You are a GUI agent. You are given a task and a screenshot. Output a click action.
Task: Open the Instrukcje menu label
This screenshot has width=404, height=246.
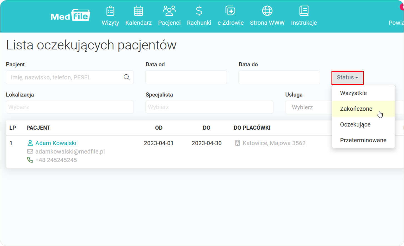(304, 23)
